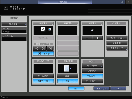Open 任意スタンプ stamp settings
This screenshot has height=99, width=132.
[117, 48]
